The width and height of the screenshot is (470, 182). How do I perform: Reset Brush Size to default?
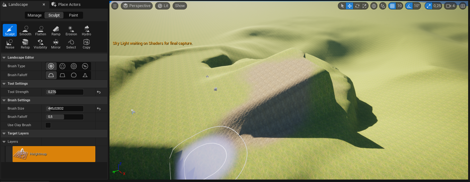[x=99, y=109]
